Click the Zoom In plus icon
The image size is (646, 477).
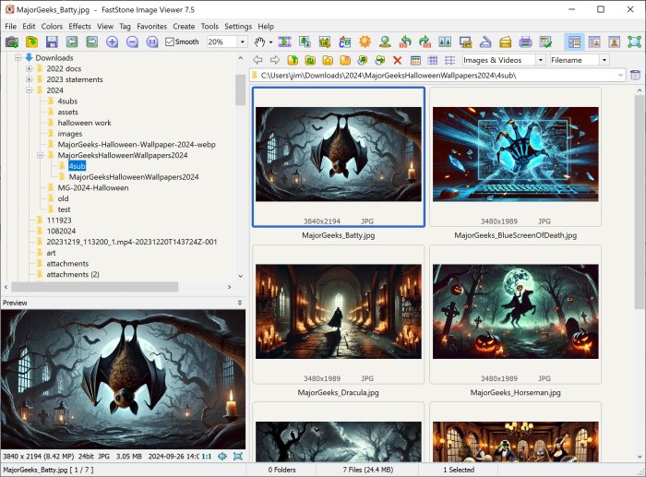(112, 42)
